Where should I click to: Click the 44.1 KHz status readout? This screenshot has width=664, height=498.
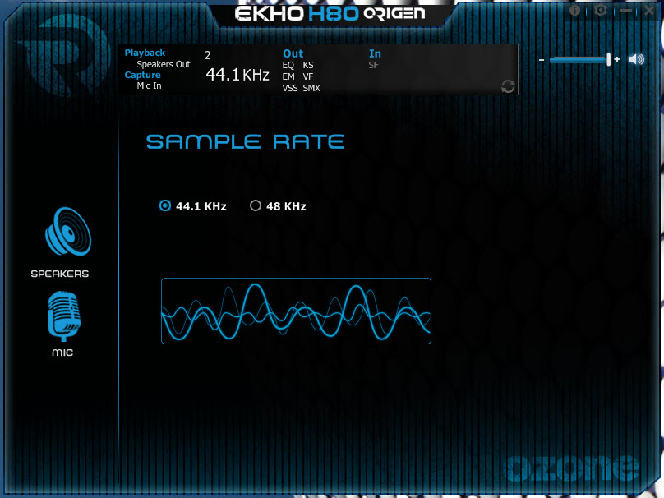237,75
